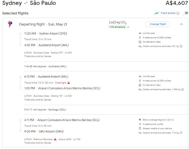Click the -14% emissions green badge
Image resolution: width=189 pixels, height=149 pixels.
[x=117, y=27]
